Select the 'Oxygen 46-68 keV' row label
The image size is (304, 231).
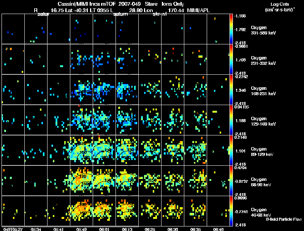pos(261,212)
